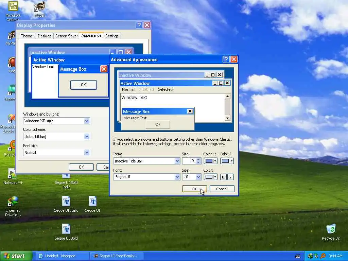Switch to the Themes tab

27,36
